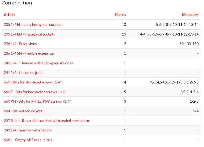The height and width of the screenshot is (147, 204).
Task: Open the 243 1/4 Spinner with handle link
Action: point(28,130)
